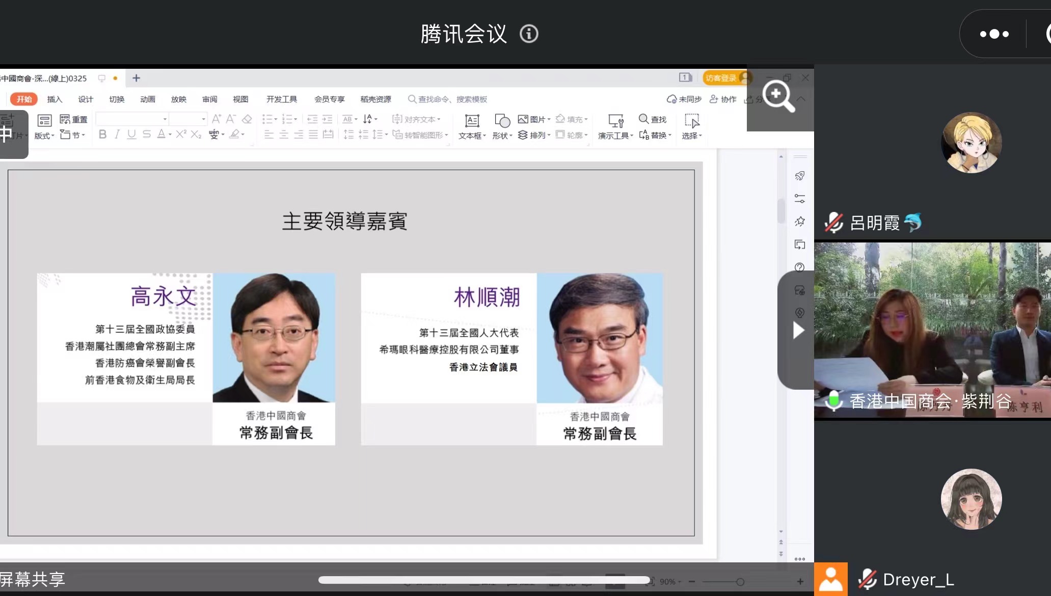This screenshot has height=596, width=1051.
Task: Click the text box (文本框) icon
Action: [x=472, y=121]
